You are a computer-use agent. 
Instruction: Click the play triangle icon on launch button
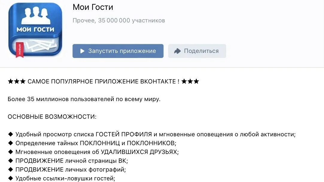[x=82, y=51]
